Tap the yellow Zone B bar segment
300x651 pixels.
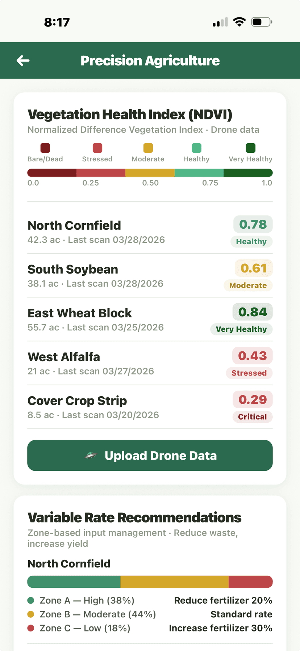click(x=174, y=582)
